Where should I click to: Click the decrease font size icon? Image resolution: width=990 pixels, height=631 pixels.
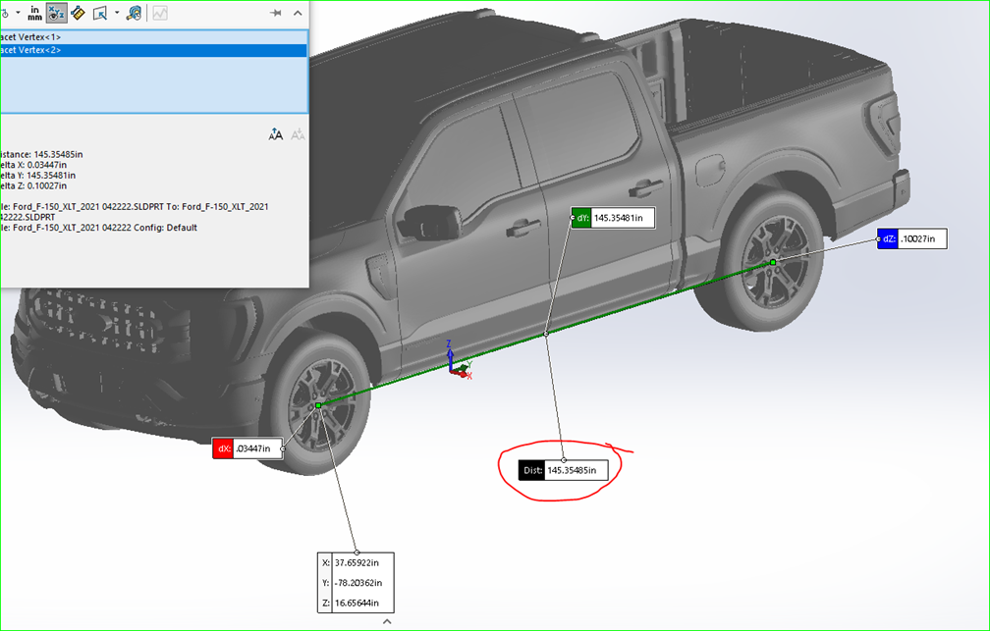pos(298,134)
